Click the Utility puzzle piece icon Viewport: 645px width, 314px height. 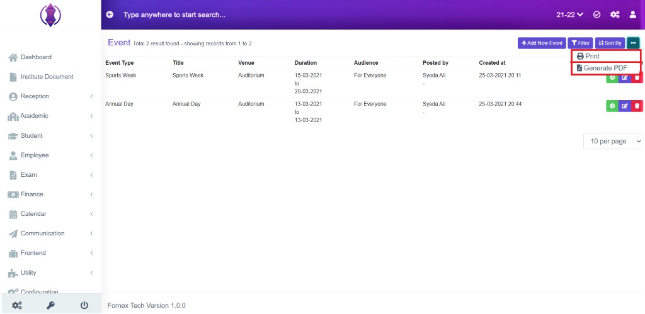click(x=13, y=273)
